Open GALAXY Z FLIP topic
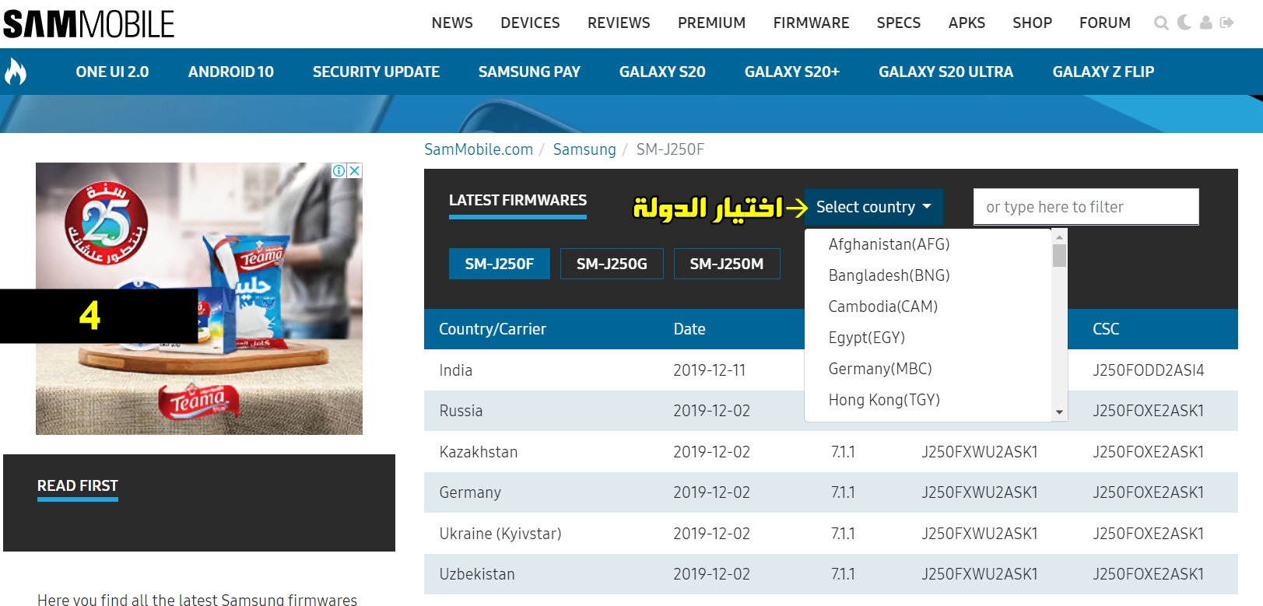1263x606 pixels. click(1103, 72)
